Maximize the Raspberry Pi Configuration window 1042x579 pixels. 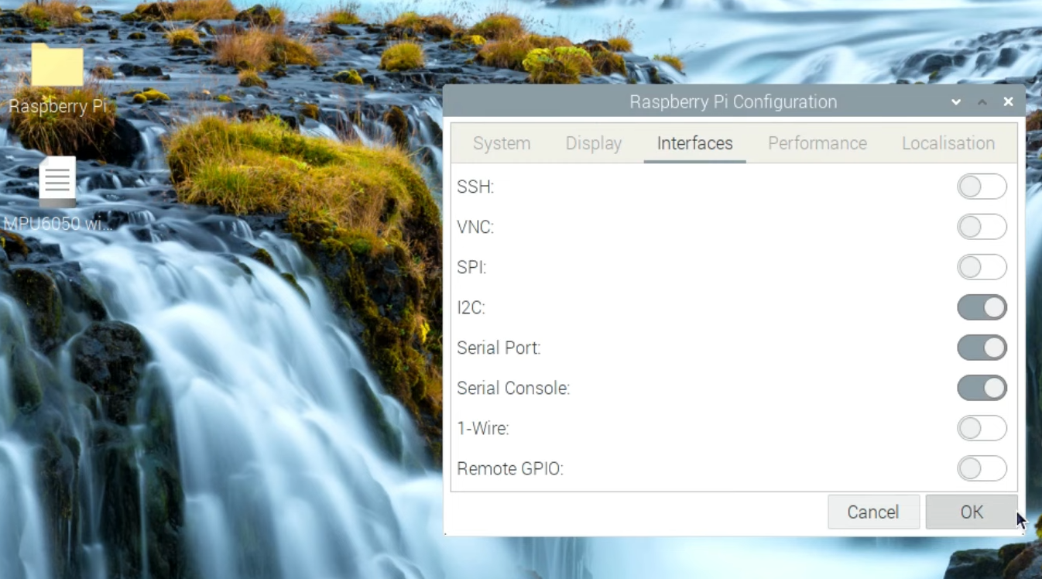point(982,102)
